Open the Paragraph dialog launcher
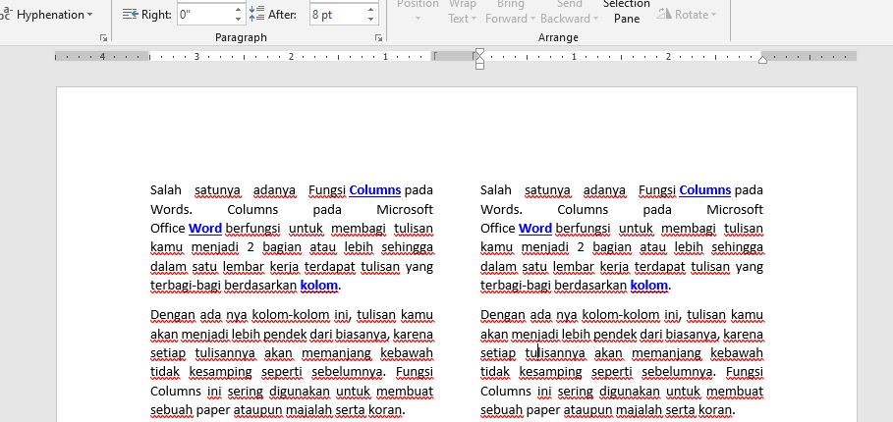 [x=378, y=37]
